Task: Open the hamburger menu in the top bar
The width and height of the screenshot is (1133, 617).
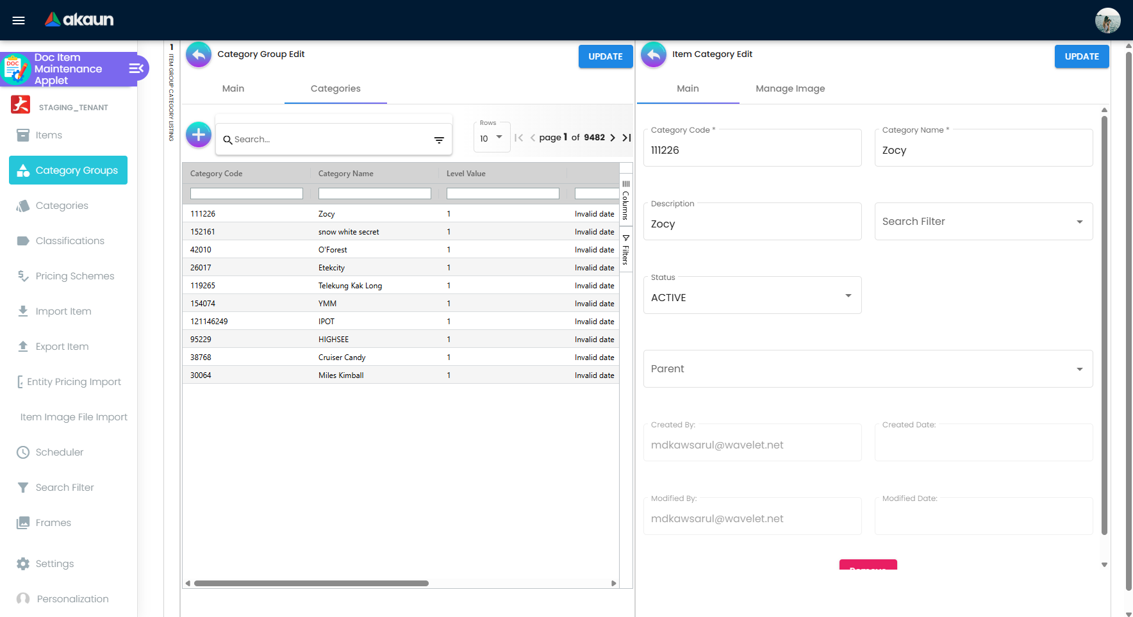Action: pos(19,21)
